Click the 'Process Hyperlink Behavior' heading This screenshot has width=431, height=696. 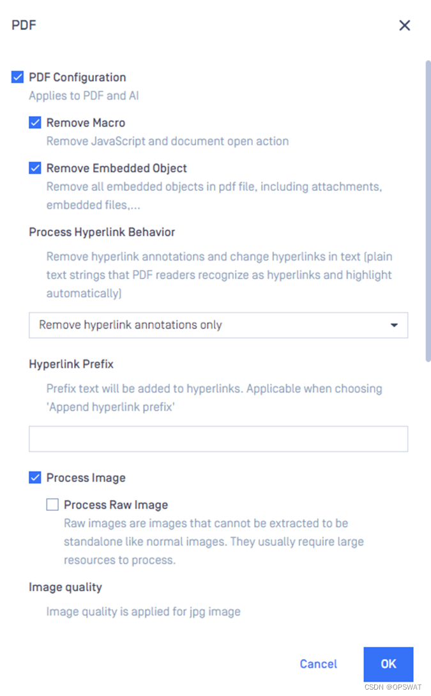click(x=102, y=232)
